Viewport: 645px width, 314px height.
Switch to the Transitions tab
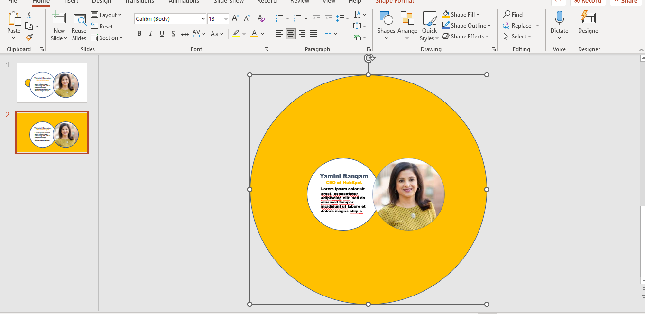(x=139, y=1)
